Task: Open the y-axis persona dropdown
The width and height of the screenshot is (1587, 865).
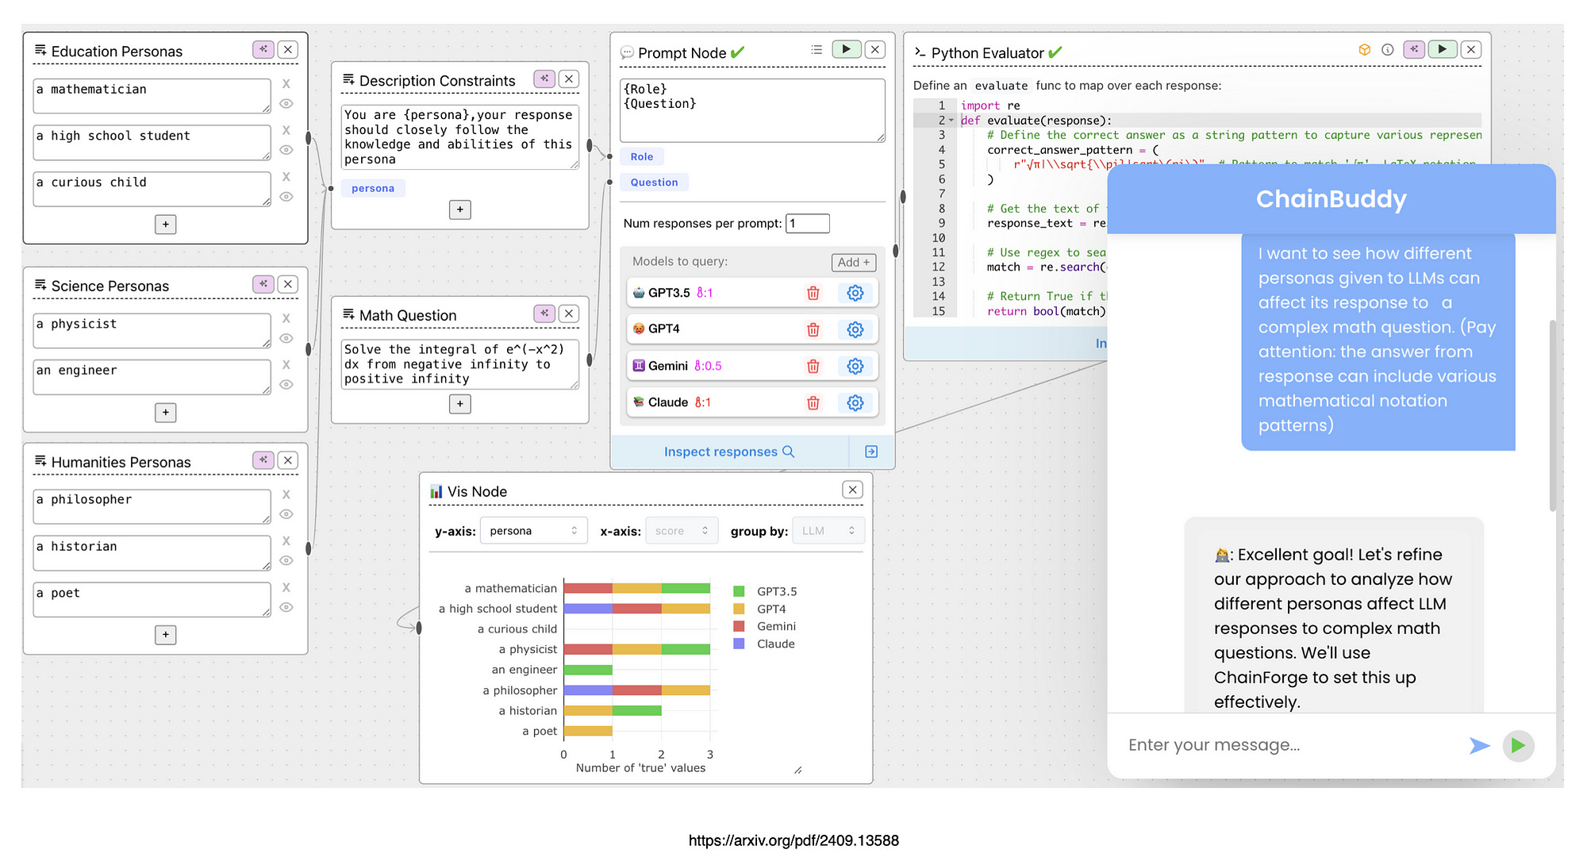Action: tap(533, 531)
